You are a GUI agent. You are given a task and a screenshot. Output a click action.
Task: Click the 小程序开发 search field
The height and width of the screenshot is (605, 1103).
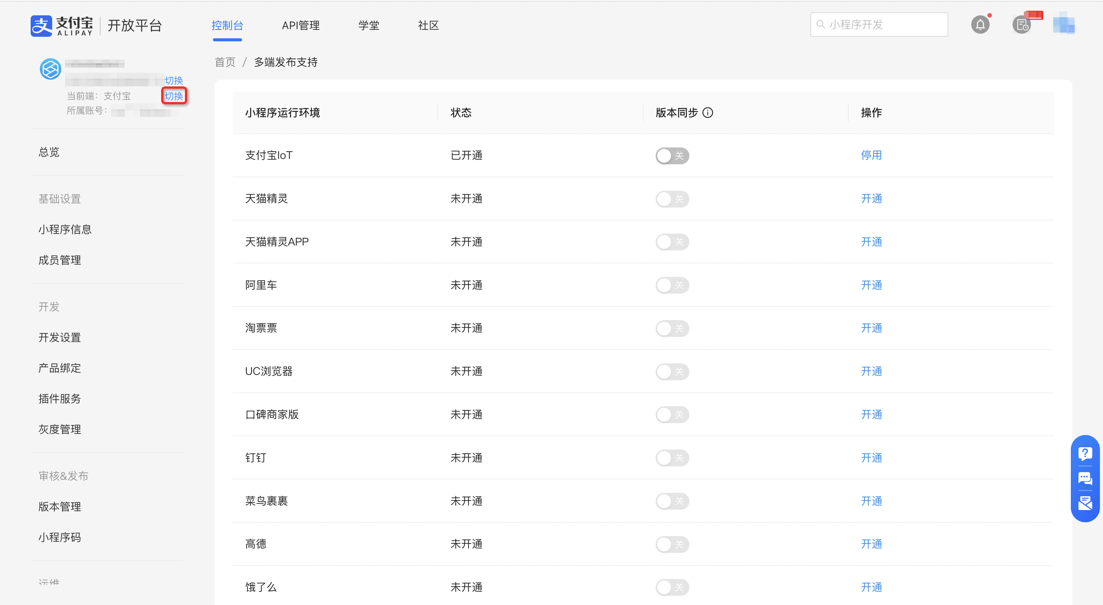point(879,25)
